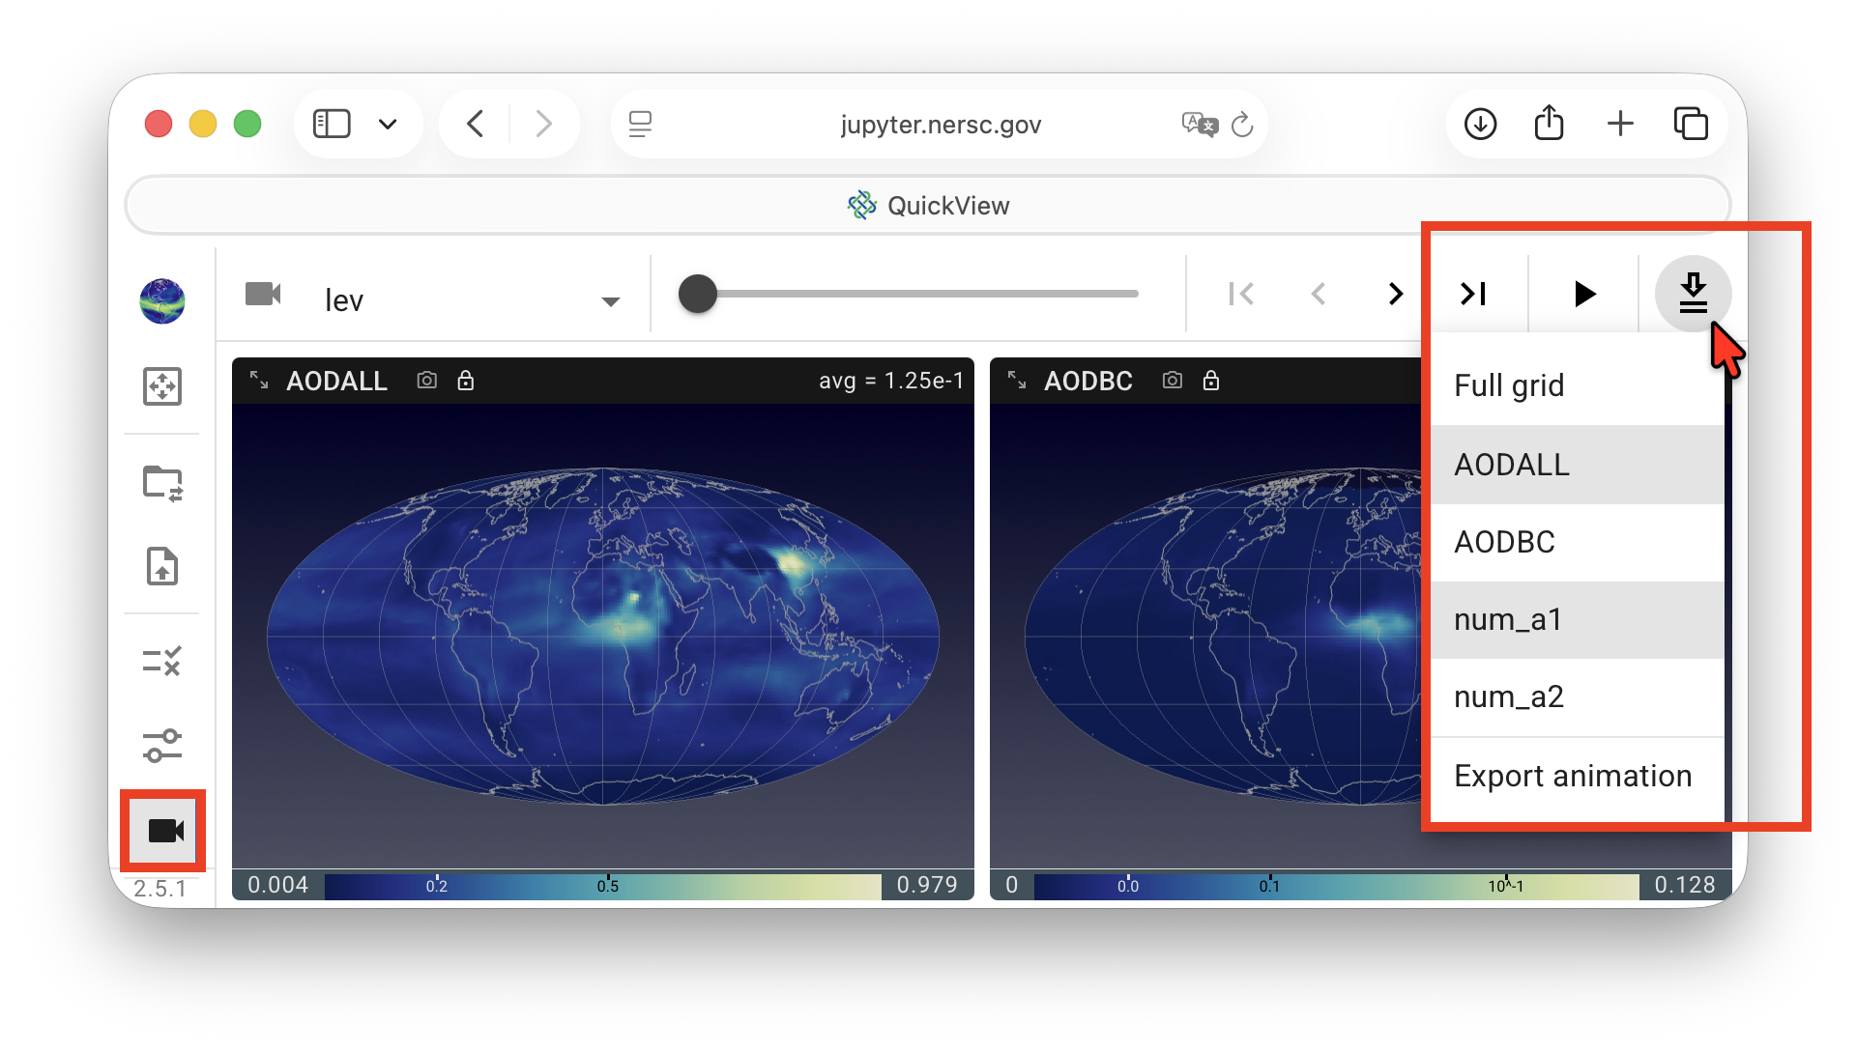The height and width of the screenshot is (1051, 1856).
Task: Click the lev animation slider handle
Action: (x=698, y=294)
